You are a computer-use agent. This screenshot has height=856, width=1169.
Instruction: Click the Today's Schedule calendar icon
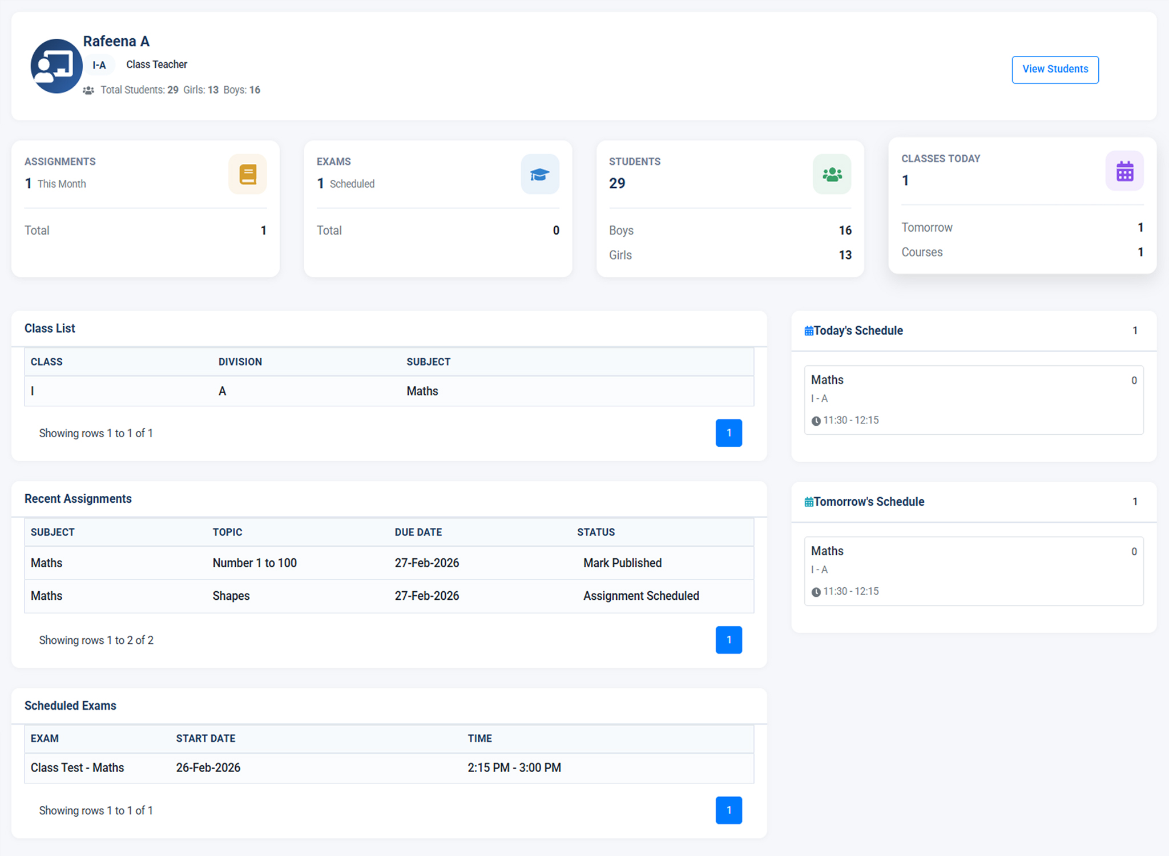[808, 331]
